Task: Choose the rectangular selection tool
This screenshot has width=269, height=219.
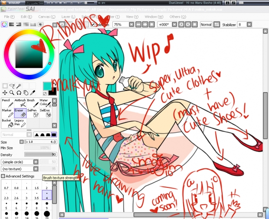Action: coord(5,86)
